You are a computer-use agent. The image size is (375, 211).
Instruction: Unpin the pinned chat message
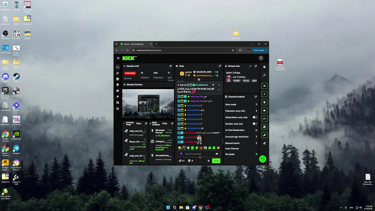point(213,85)
